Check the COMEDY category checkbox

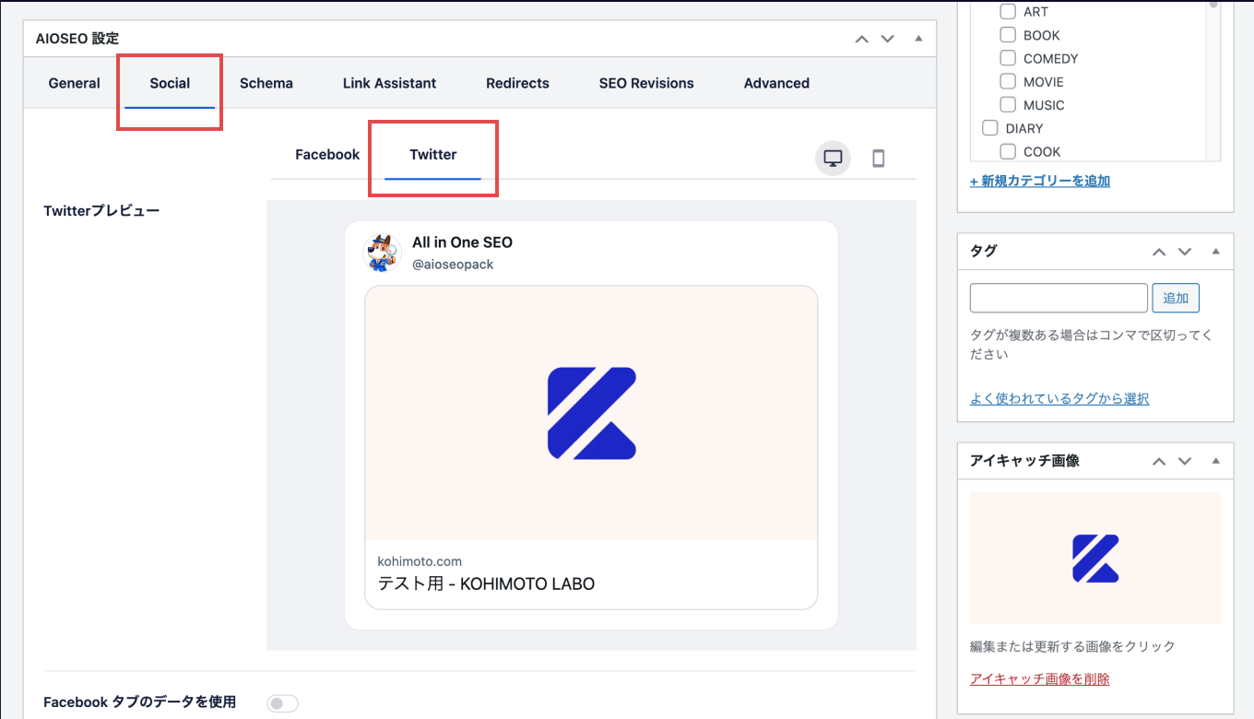(x=1008, y=58)
